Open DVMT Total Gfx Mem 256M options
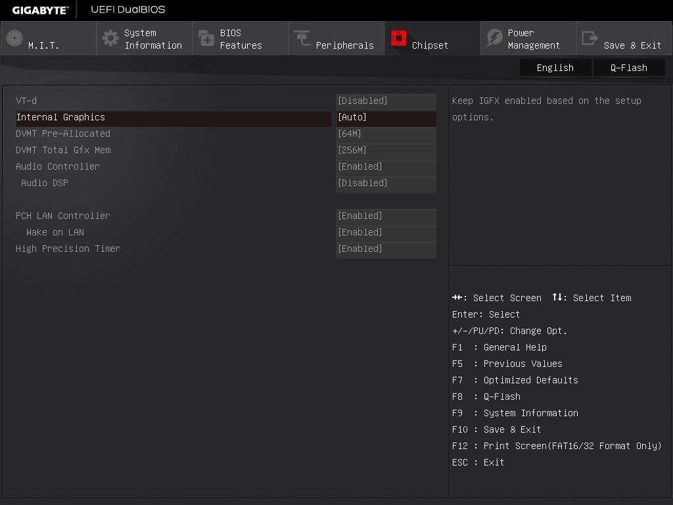The width and height of the screenshot is (673, 505). click(x=386, y=151)
